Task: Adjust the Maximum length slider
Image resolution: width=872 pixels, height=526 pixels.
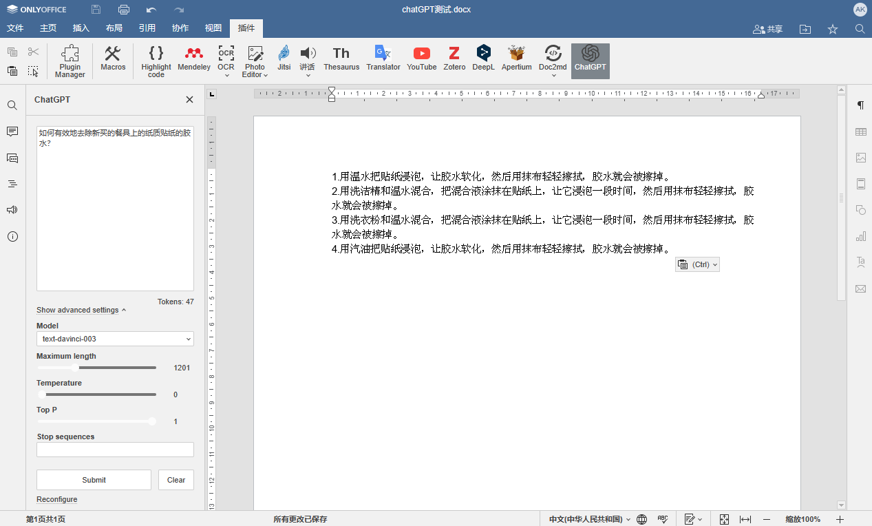Action: (96, 368)
